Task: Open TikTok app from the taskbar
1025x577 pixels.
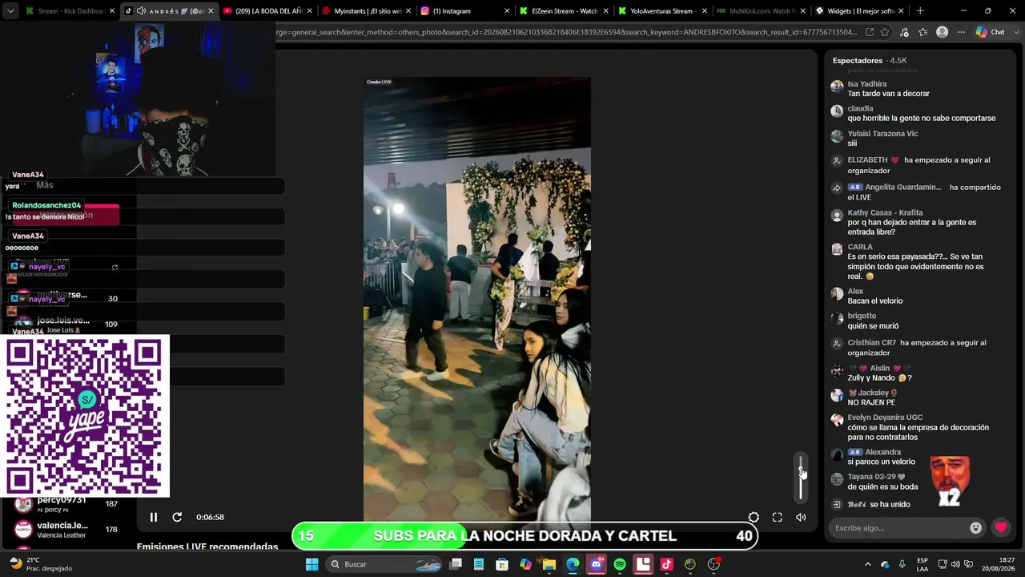Action: coord(666,564)
